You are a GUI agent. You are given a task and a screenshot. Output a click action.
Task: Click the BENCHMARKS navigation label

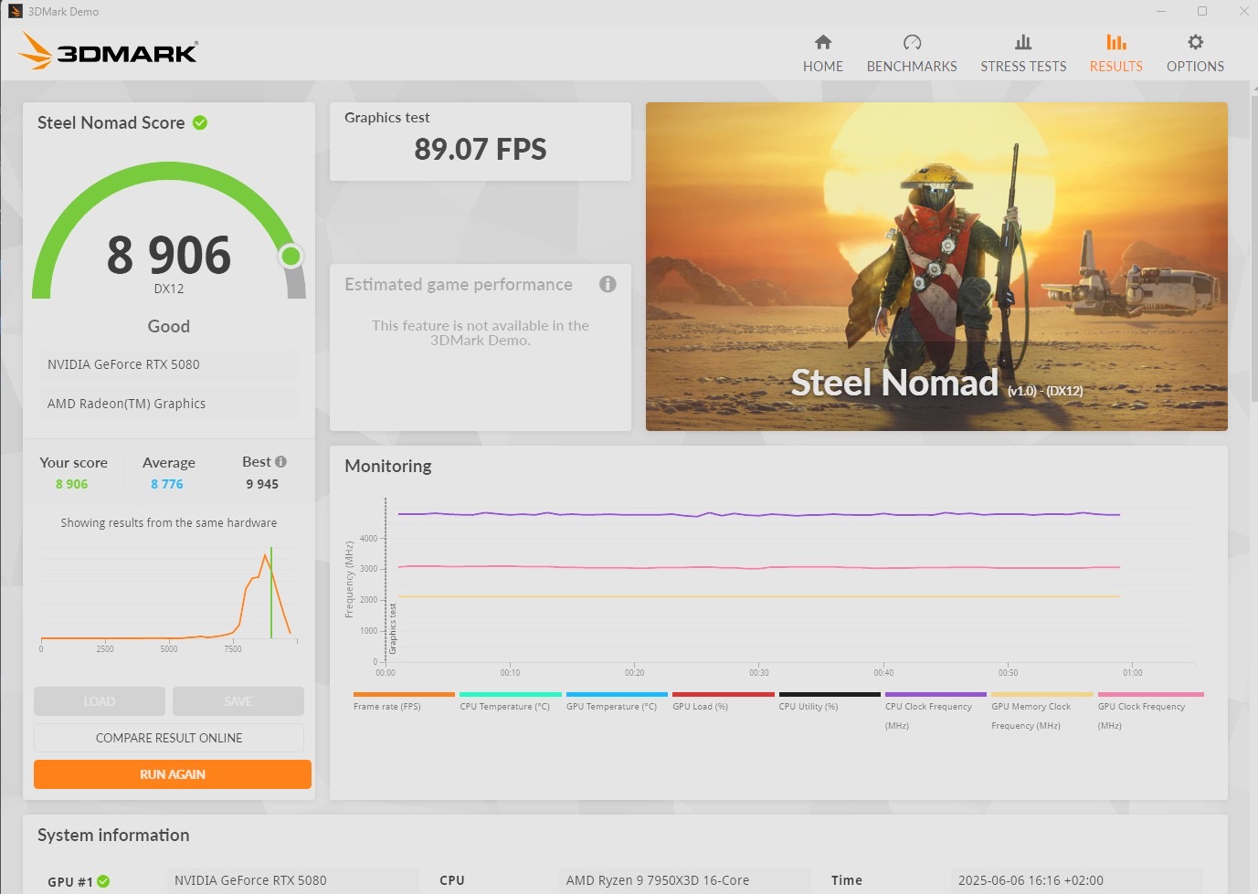click(x=912, y=67)
